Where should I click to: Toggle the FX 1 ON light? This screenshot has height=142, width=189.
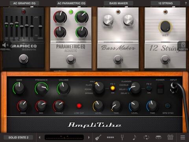click(x=113, y=88)
